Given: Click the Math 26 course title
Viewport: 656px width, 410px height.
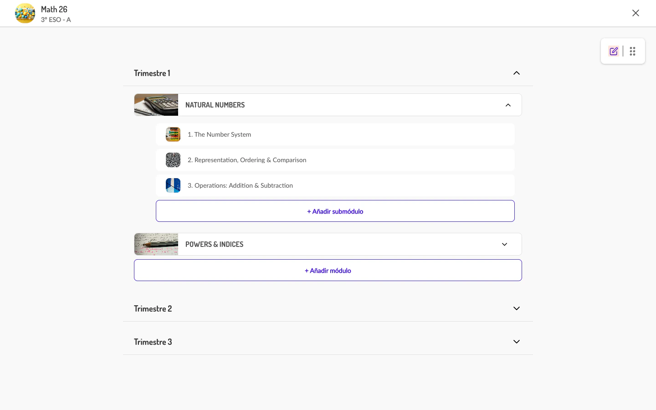Looking at the screenshot, I should pyautogui.click(x=54, y=9).
